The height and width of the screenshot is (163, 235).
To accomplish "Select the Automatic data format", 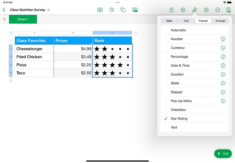I will pos(178,30).
